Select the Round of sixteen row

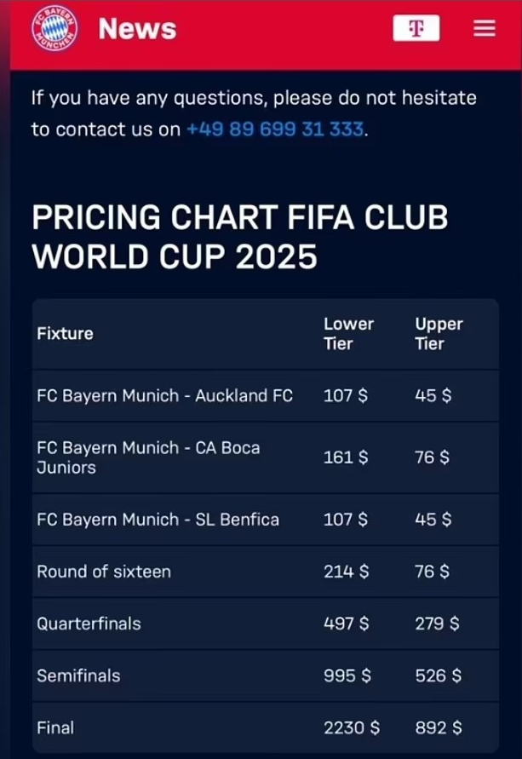click(x=265, y=572)
